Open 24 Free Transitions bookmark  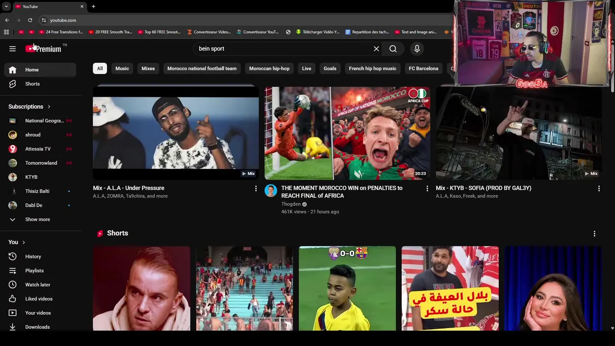(x=61, y=32)
